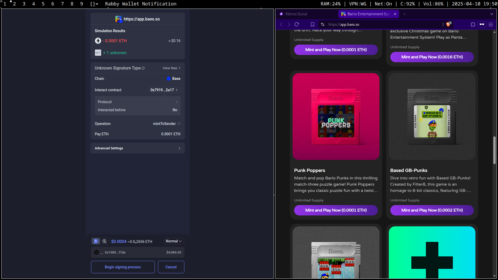Open the silver RUG cartridge card image
This screenshot has height=280, width=498.
[x=336, y=253]
